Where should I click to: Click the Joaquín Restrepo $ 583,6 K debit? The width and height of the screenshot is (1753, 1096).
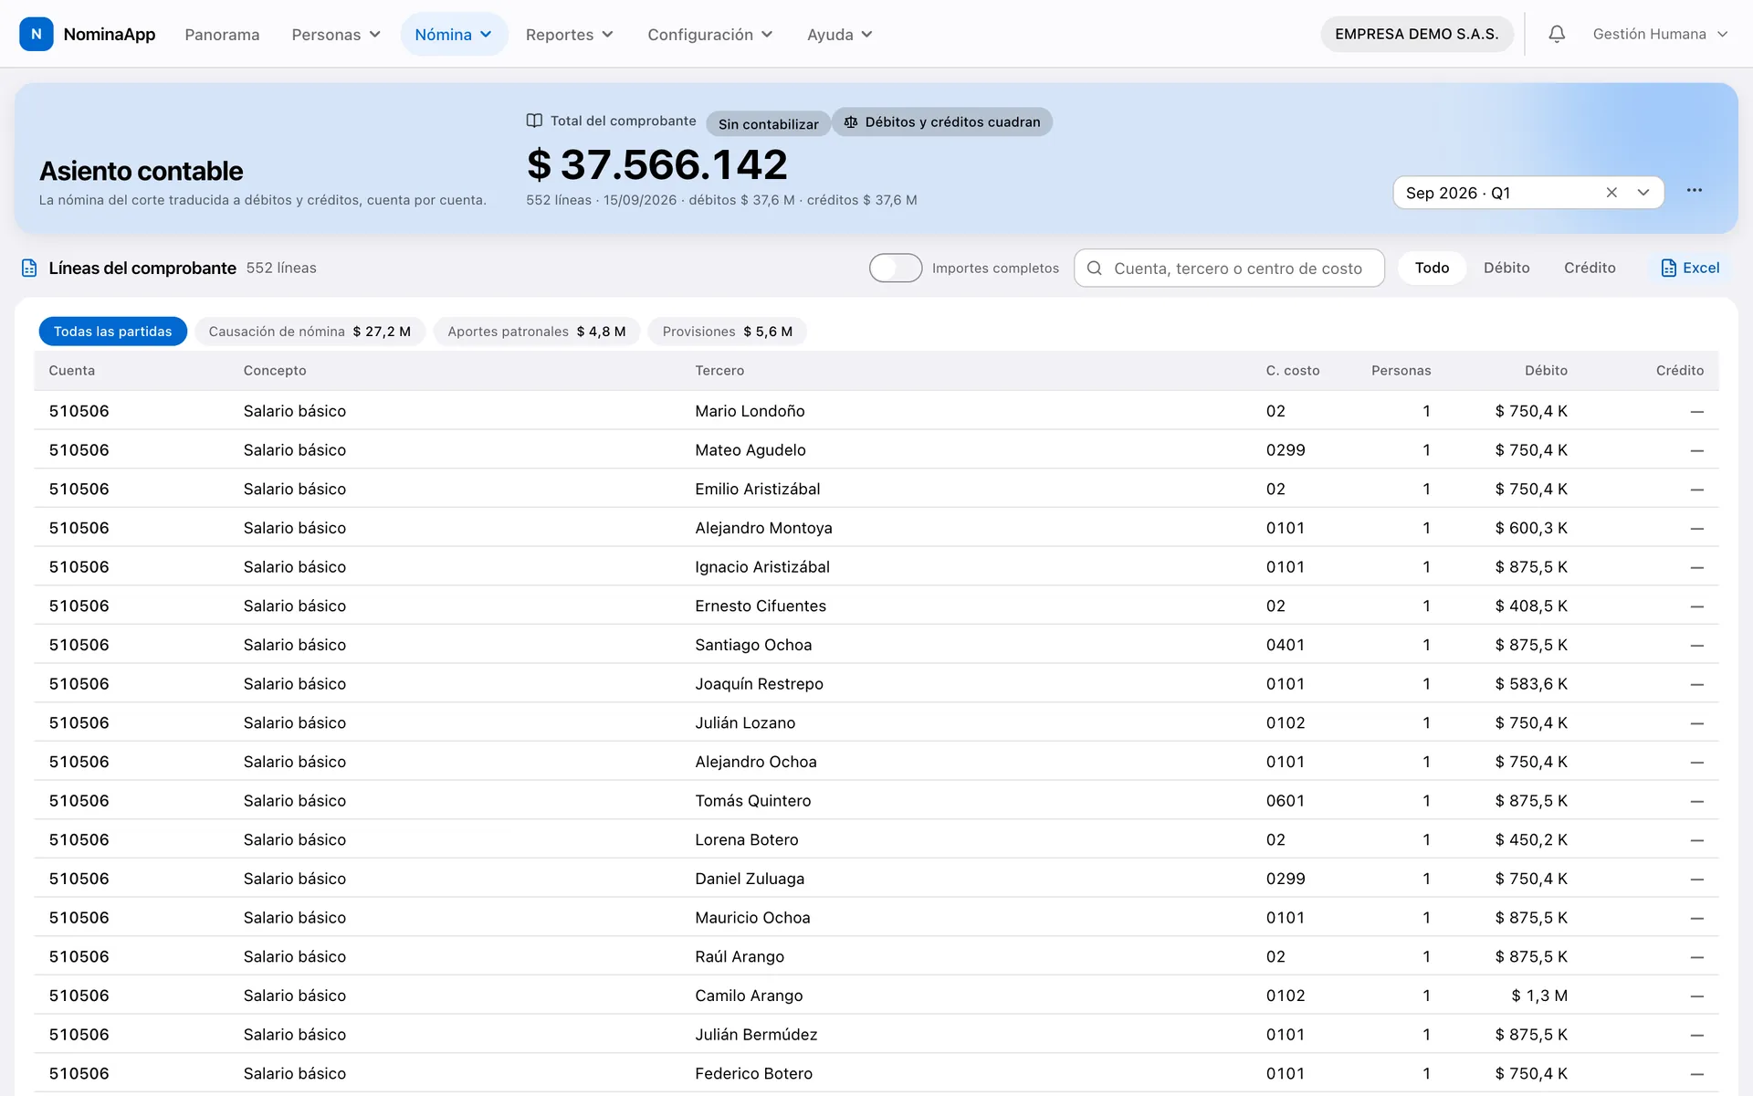(x=1531, y=684)
